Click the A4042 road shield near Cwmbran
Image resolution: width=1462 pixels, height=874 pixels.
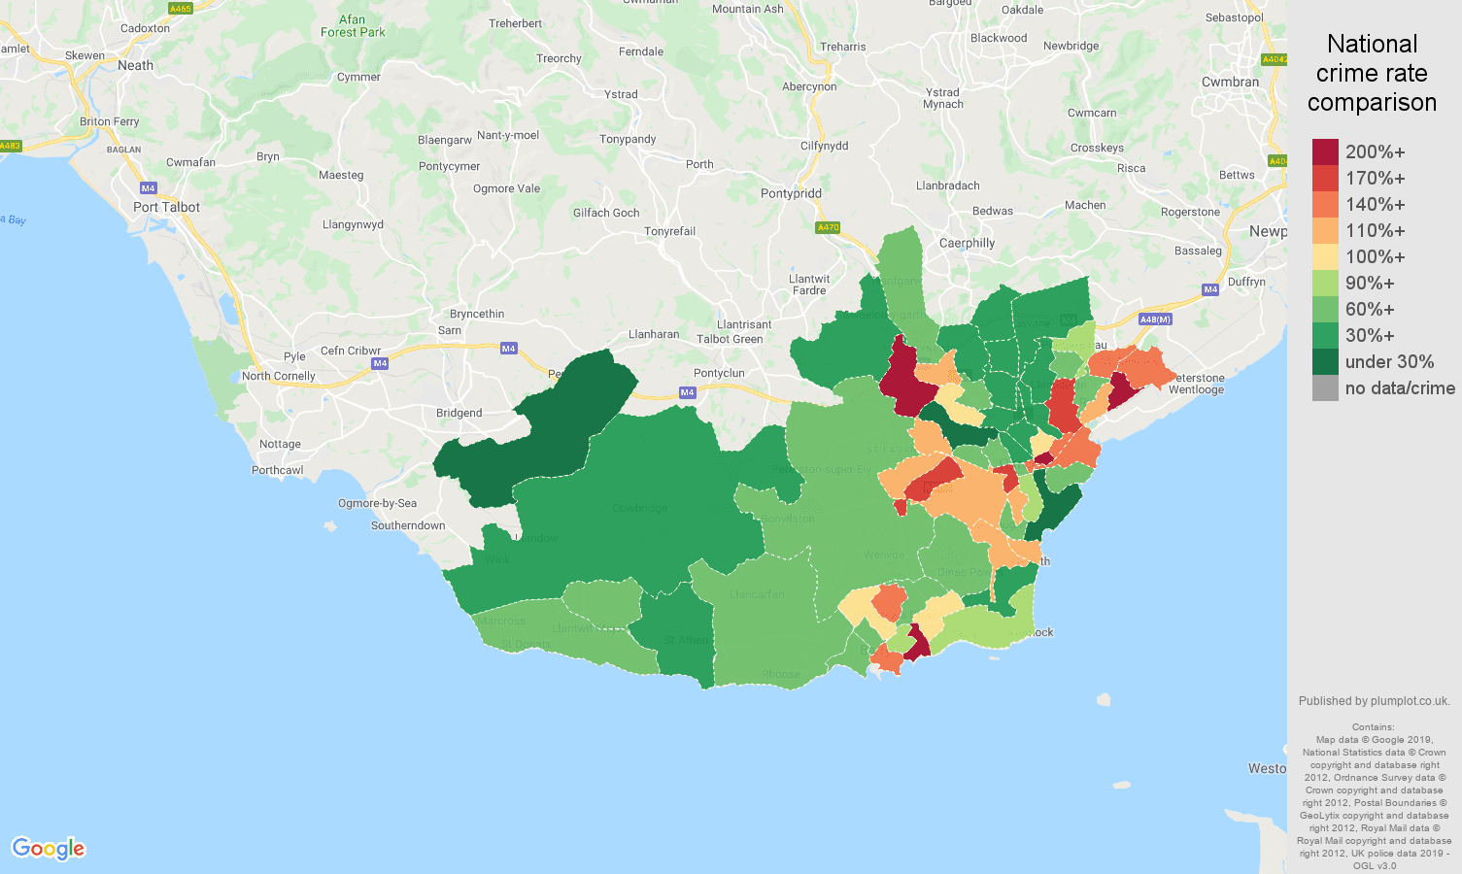click(1275, 59)
